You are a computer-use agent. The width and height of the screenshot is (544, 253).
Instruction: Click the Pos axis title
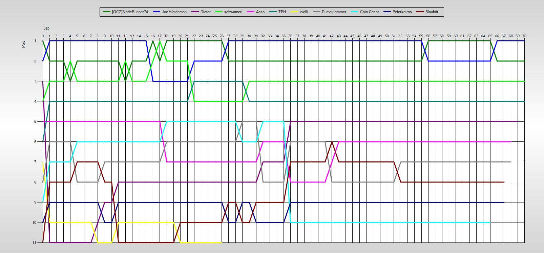(x=23, y=44)
